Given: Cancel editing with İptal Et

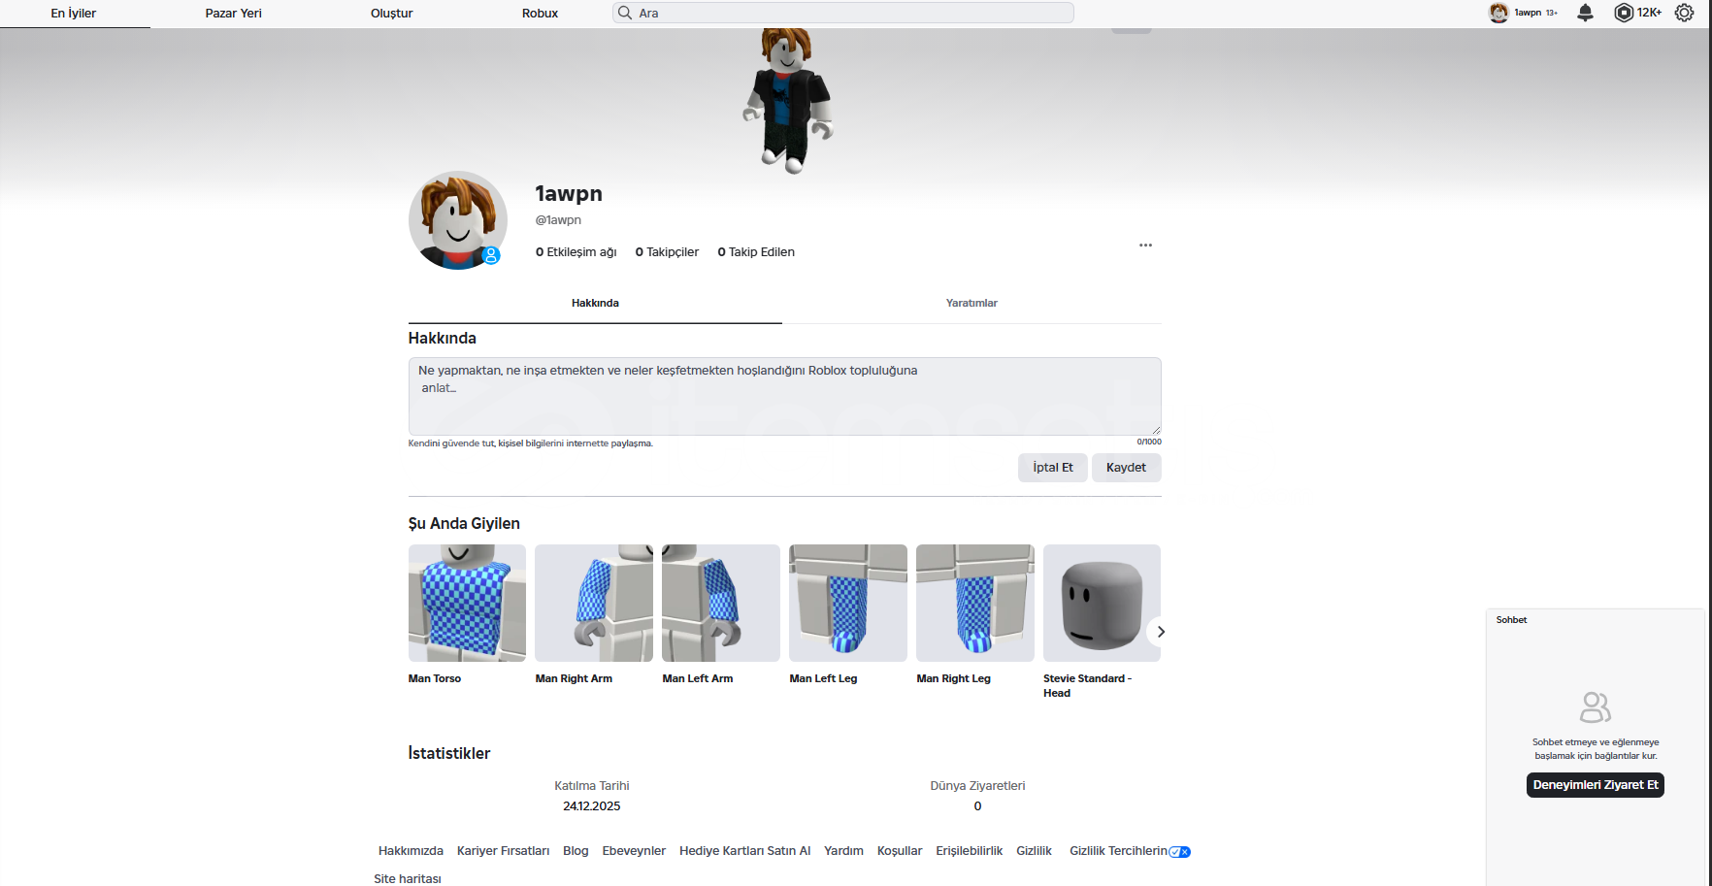Looking at the screenshot, I should (x=1053, y=468).
